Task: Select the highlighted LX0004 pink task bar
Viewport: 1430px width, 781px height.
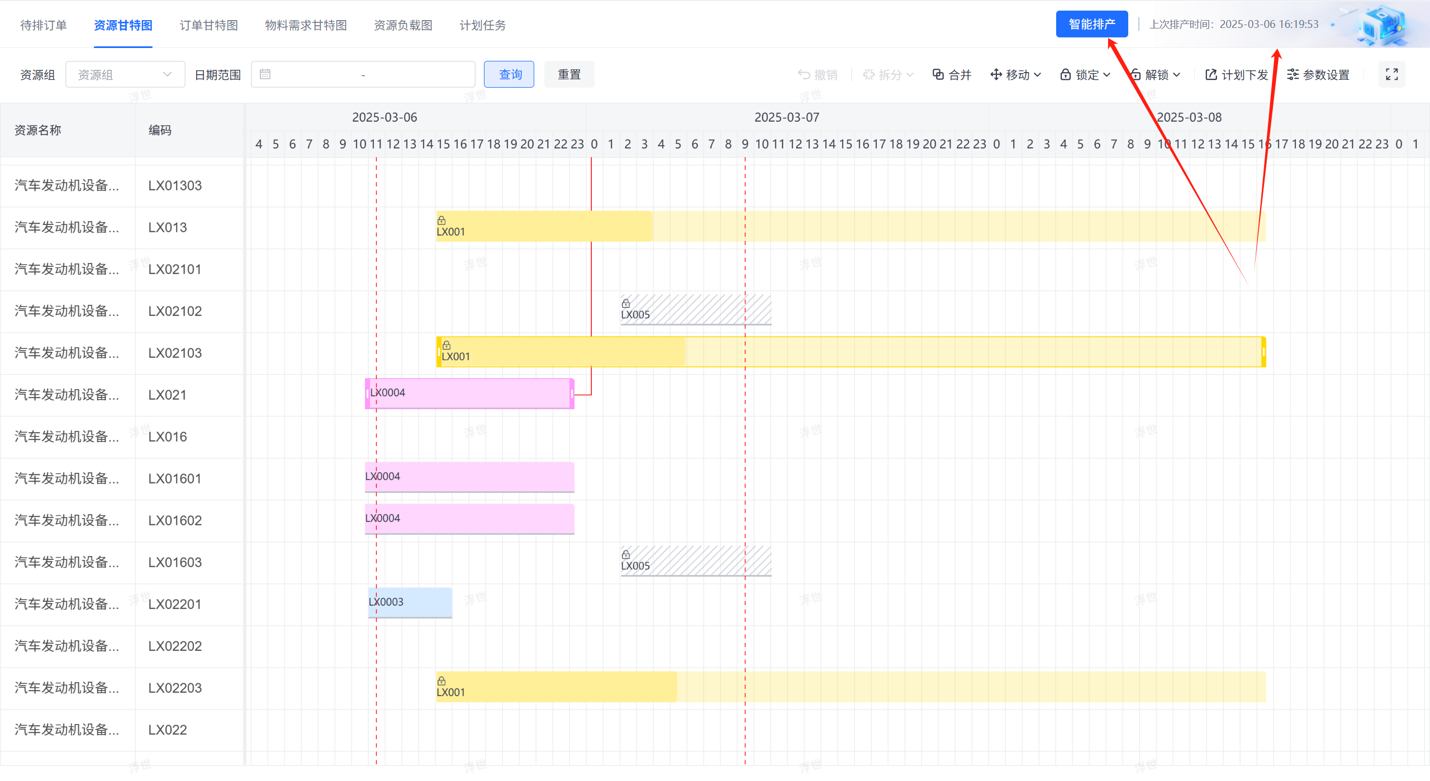Action: click(469, 393)
